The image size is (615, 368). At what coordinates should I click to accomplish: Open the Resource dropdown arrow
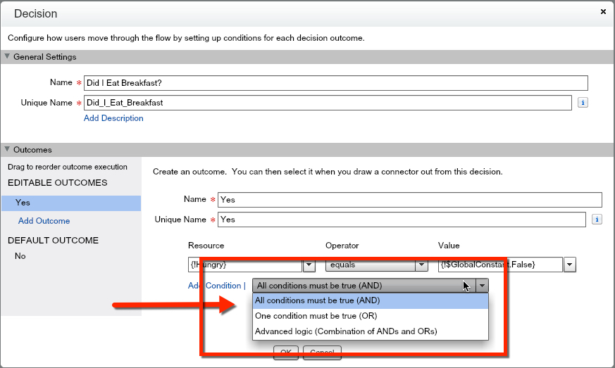point(309,265)
